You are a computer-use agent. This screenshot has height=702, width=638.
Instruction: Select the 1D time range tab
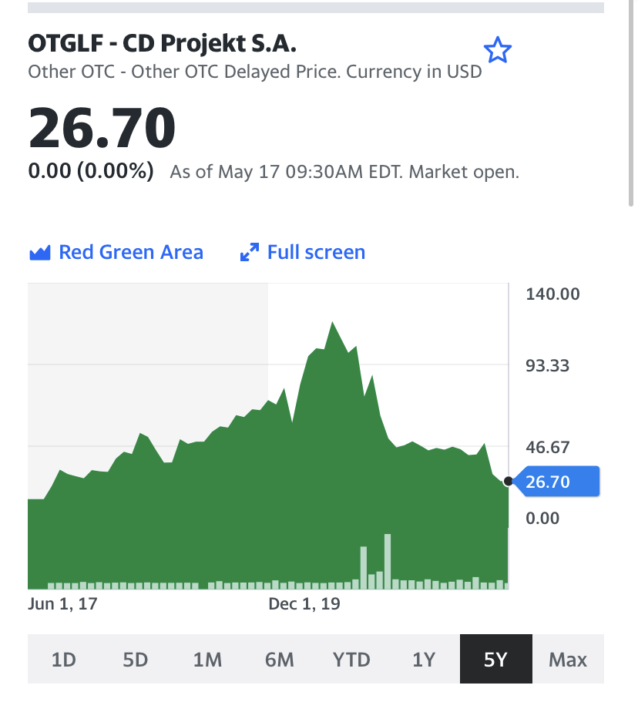click(x=63, y=660)
